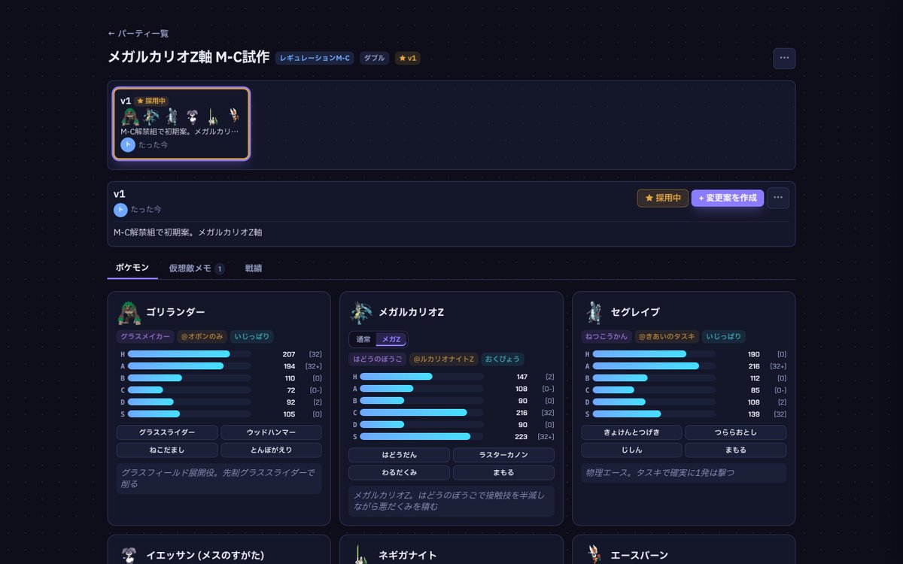Select メガZ form toggle
The image size is (903, 564).
[391, 339]
